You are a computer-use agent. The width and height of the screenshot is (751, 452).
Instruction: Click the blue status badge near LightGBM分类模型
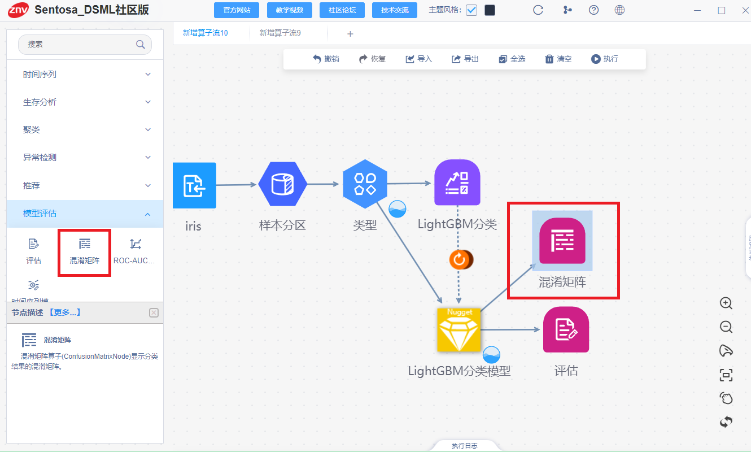click(491, 355)
